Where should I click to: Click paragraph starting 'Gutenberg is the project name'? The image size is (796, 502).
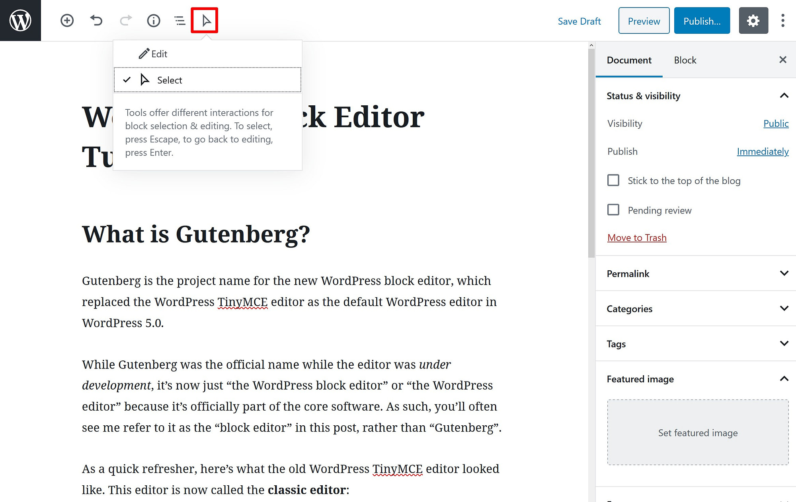[x=289, y=302]
